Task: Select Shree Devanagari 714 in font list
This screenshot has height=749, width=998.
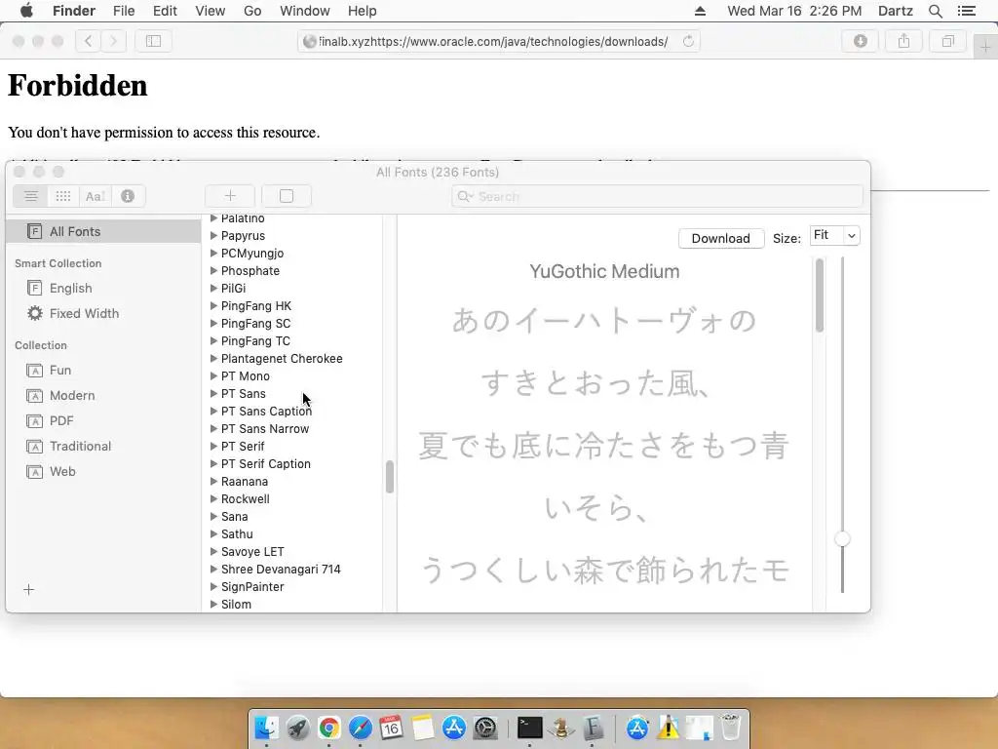Action: tap(281, 570)
